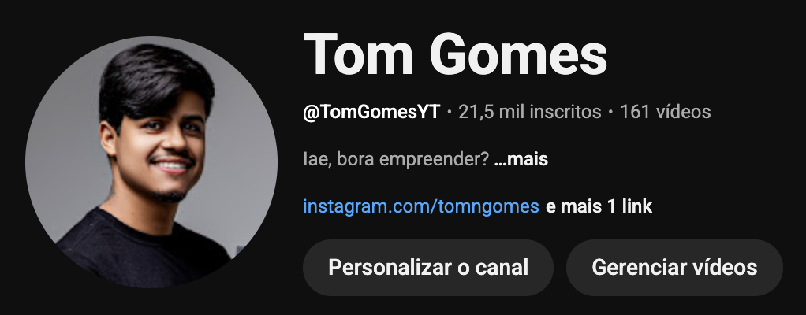Open the instagram.com/tomngomes link
Screen dimensions: 806x315
[421, 206]
